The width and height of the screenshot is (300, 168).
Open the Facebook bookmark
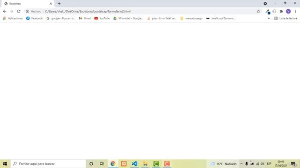[34, 18]
